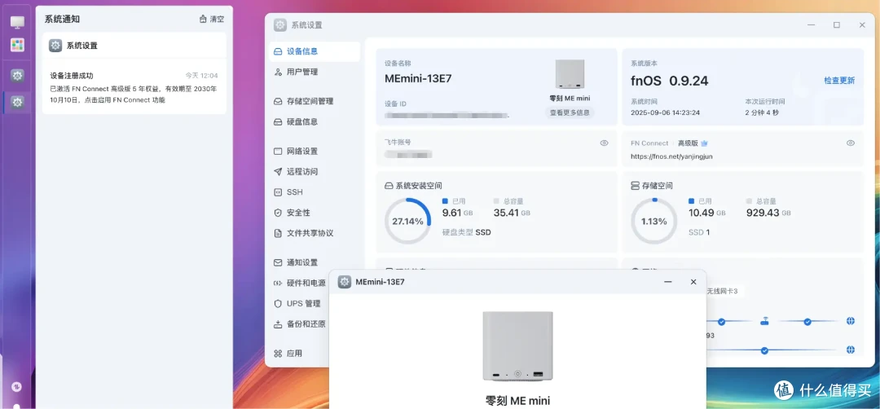The height and width of the screenshot is (409, 880).
Task: Click the gear icon in the MEmini-13E7 title bar
Action: point(345,282)
